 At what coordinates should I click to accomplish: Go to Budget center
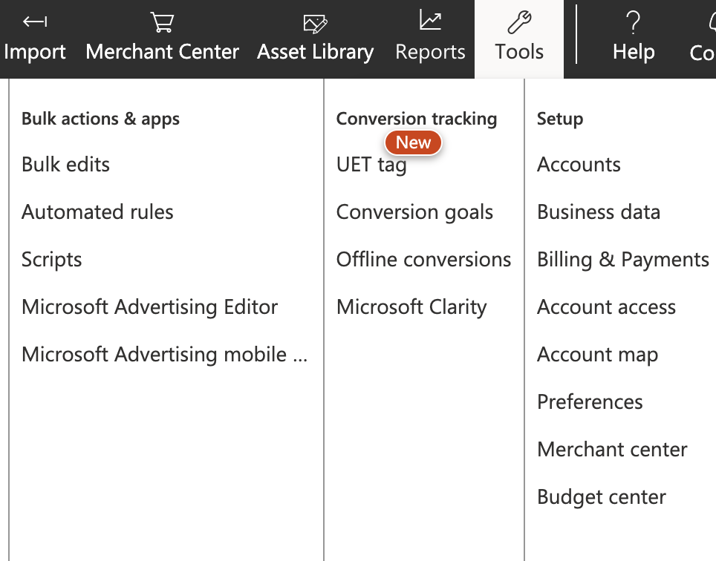point(602,497)
